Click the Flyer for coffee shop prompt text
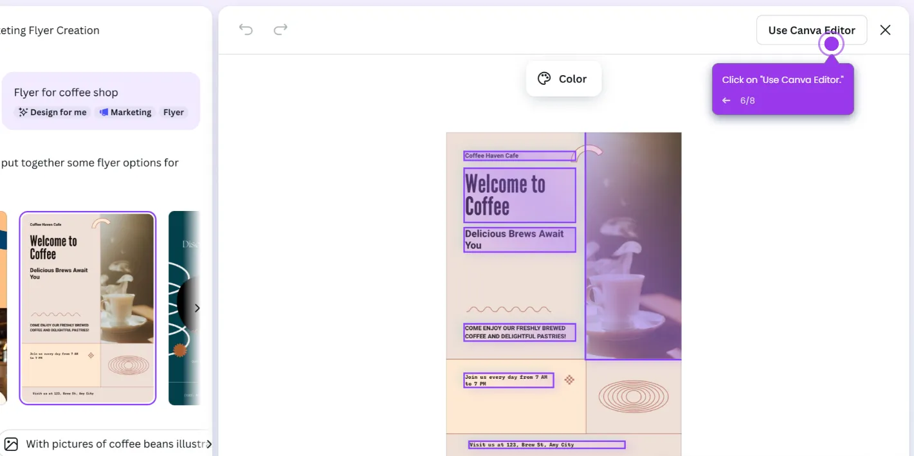Viewport: 914px width, 456px height. 66,93
